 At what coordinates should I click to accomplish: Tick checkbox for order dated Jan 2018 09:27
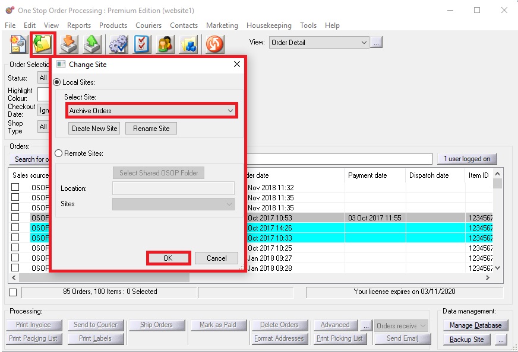(15, 258)
